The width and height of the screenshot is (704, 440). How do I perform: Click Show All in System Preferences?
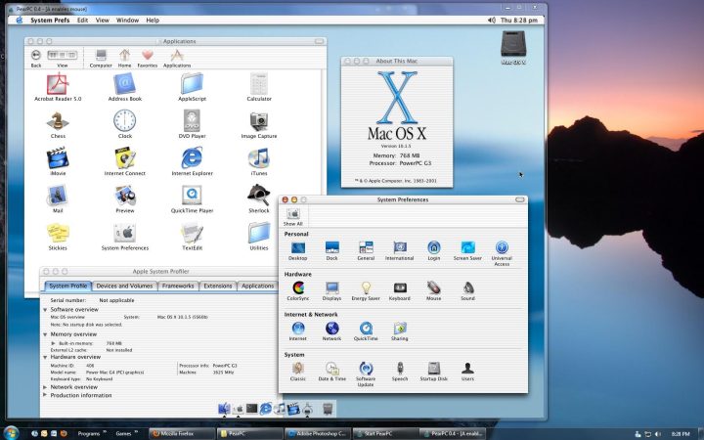pyautogui.click(x=293, y=216)
